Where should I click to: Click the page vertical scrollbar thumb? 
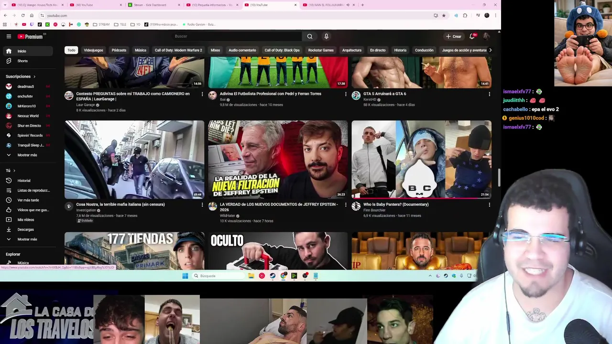tap(499, 178)
